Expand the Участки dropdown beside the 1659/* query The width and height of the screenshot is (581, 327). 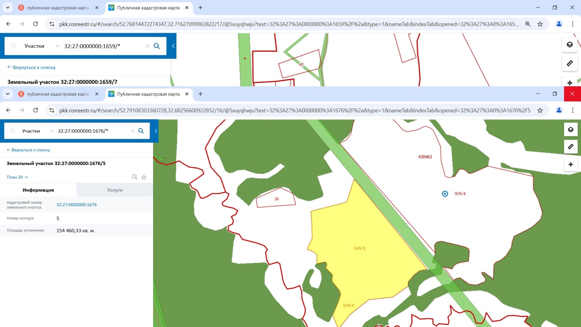click(57, 46)
